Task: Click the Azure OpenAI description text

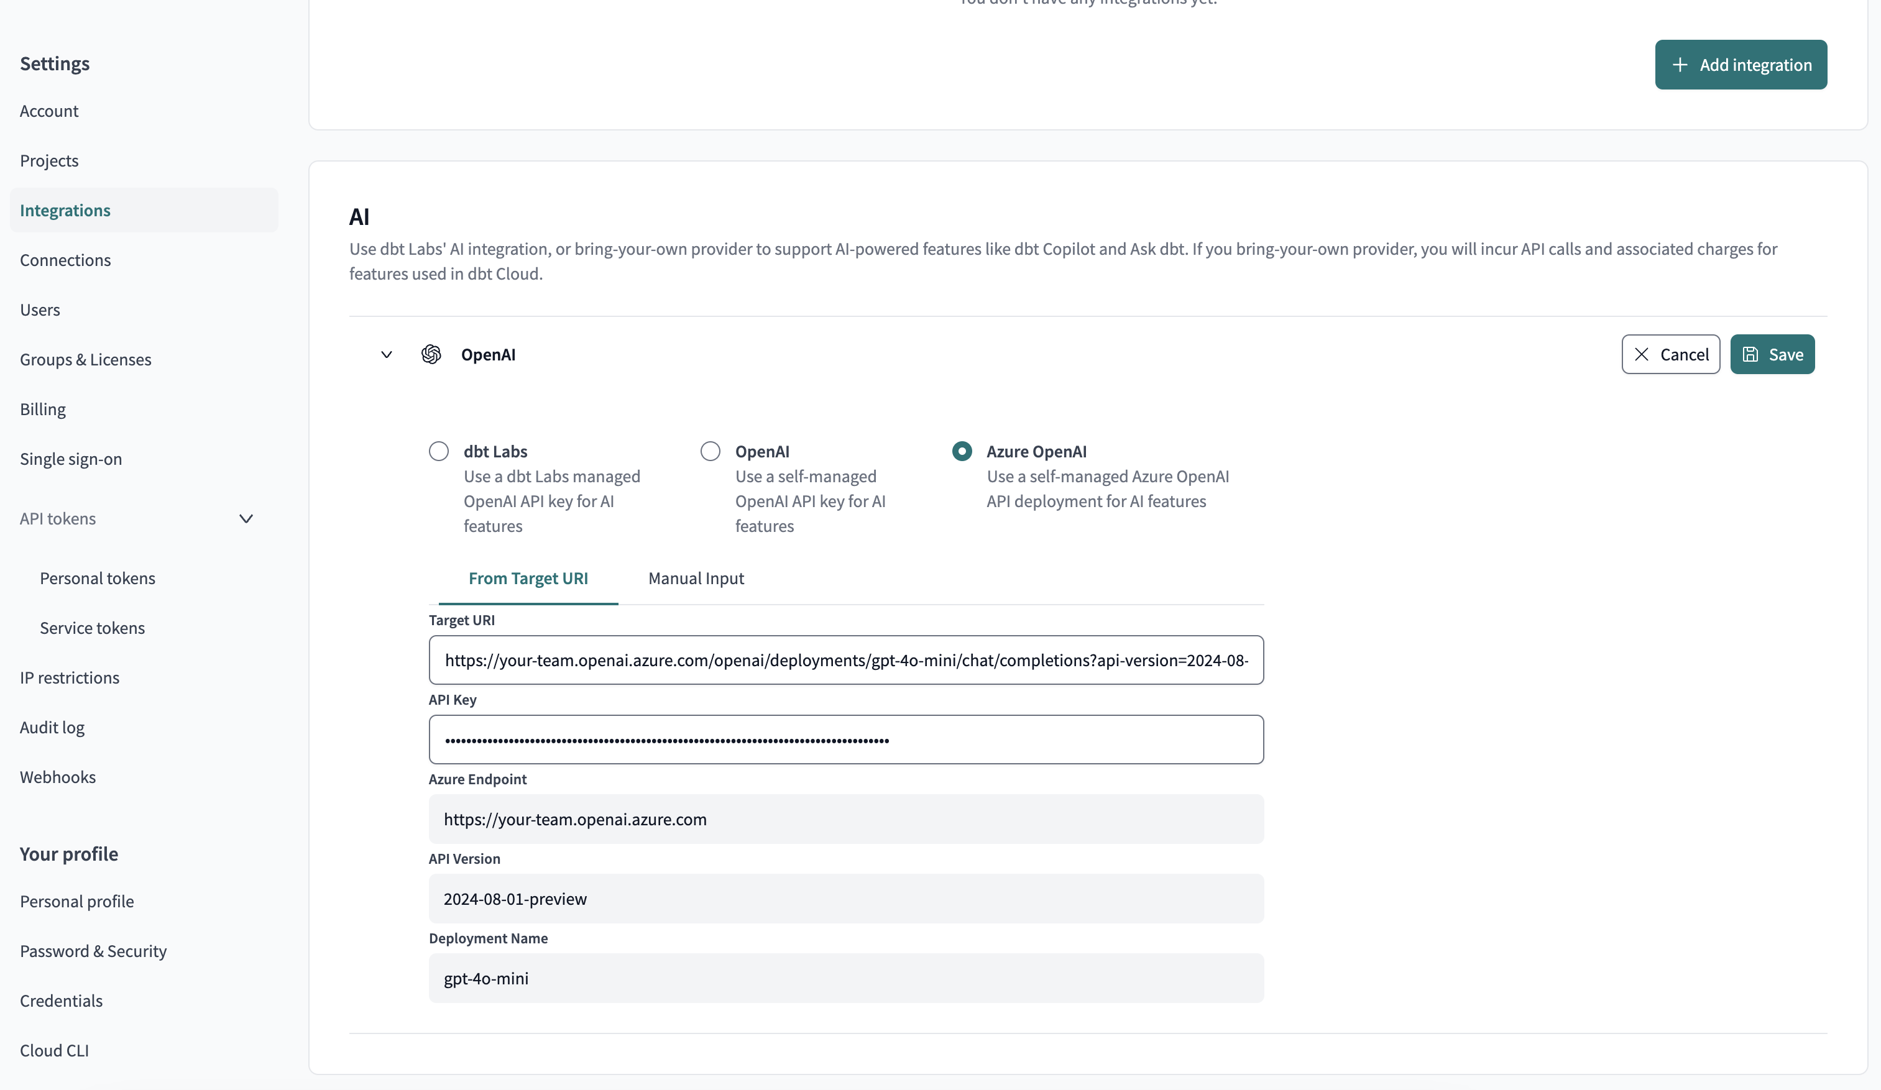Action: (x=1108, y=488)
